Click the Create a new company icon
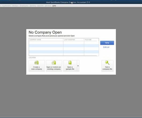This screenshot has height=118, width=142. click(x=36, y=62)
